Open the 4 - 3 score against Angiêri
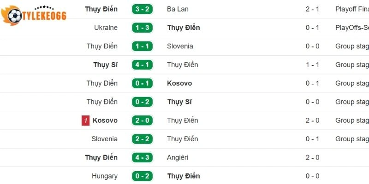Viewport: 369px width, 184px height. click(x=142, y=157)
